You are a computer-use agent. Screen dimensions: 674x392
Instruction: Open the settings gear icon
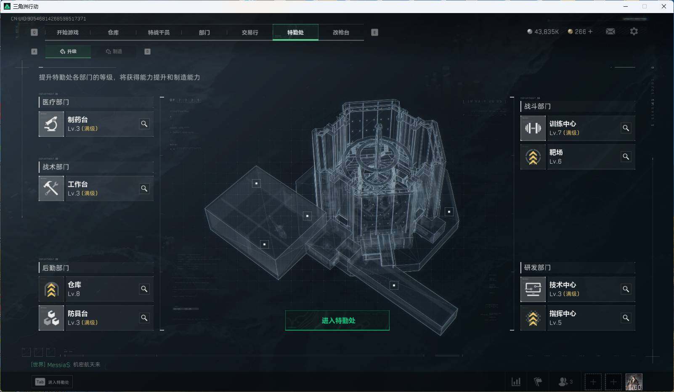[634, 32]
